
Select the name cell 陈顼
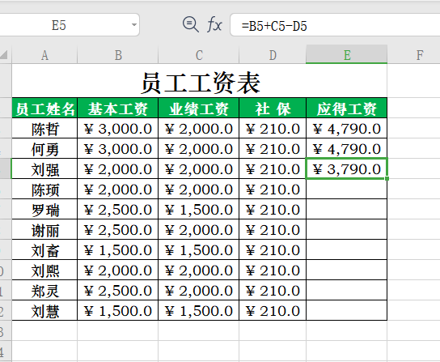(x=44, y=189)
